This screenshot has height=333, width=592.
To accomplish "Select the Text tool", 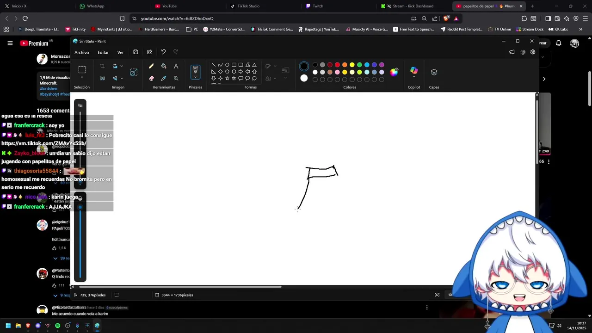I will tap(176, 66).
